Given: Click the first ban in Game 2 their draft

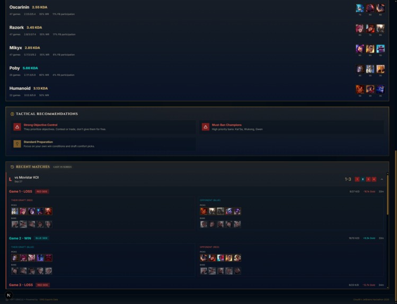Looking at the screenshot, I should pyautogui.click(x=15, y=271).
